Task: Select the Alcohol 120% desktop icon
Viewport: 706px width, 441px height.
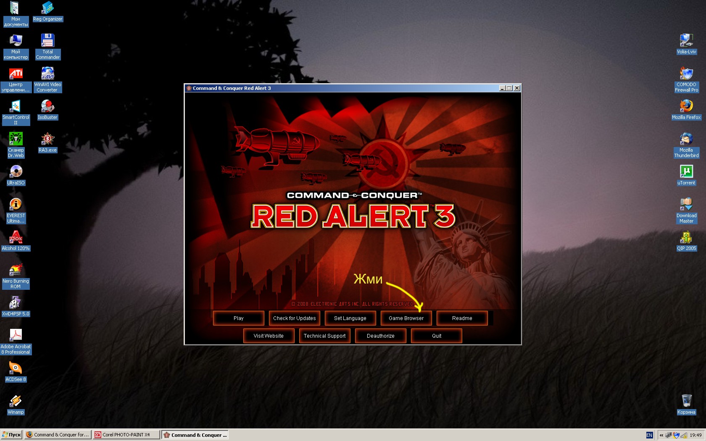Action: coord(16,241)
